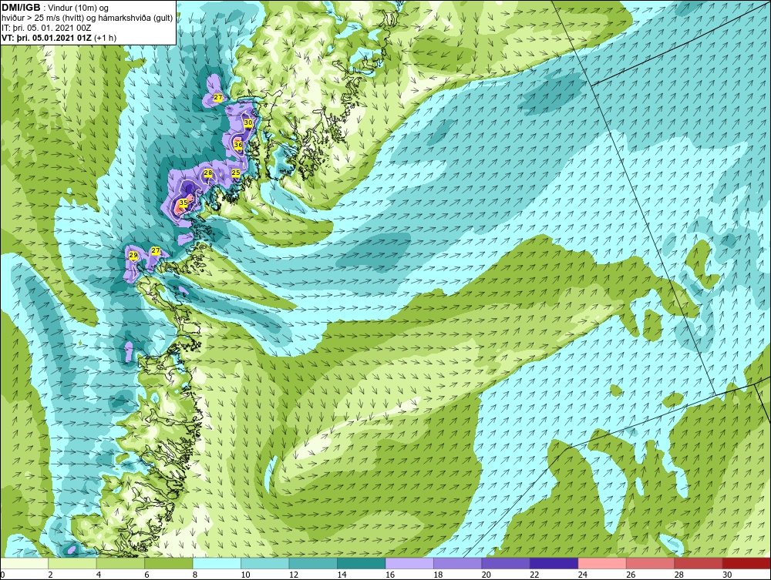This screenshot has width=771, height=580.
Task: Click the legend scale value 2
Action: (x=51, y=575)
